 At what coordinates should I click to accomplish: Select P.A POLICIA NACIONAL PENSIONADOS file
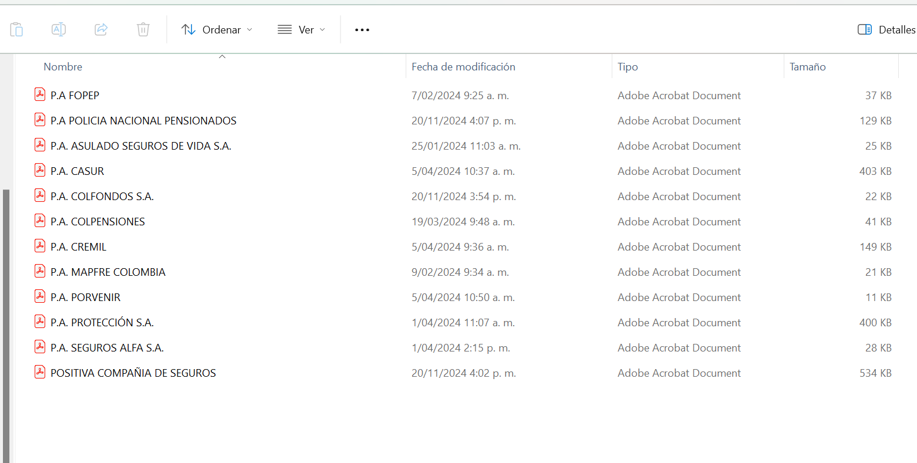[x=143, y=121]
